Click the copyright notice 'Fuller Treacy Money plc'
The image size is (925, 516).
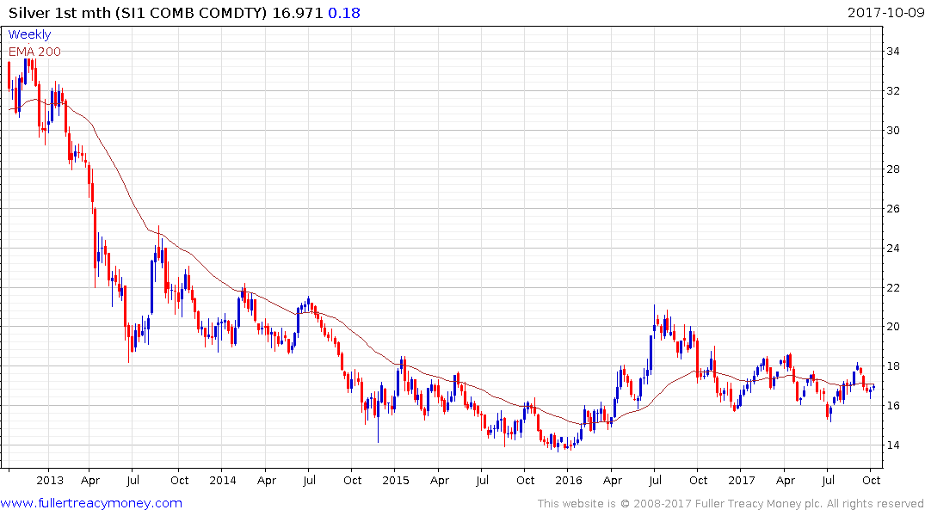(759, 504)
